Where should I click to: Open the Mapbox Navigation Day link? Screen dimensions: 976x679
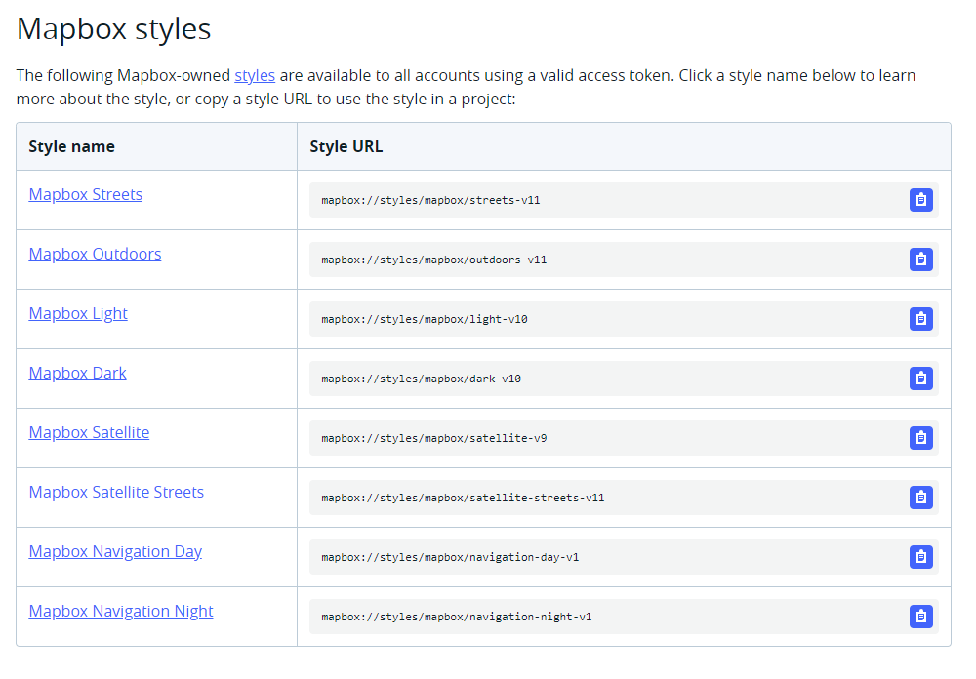pyautogui.click(x=115, y=551)
